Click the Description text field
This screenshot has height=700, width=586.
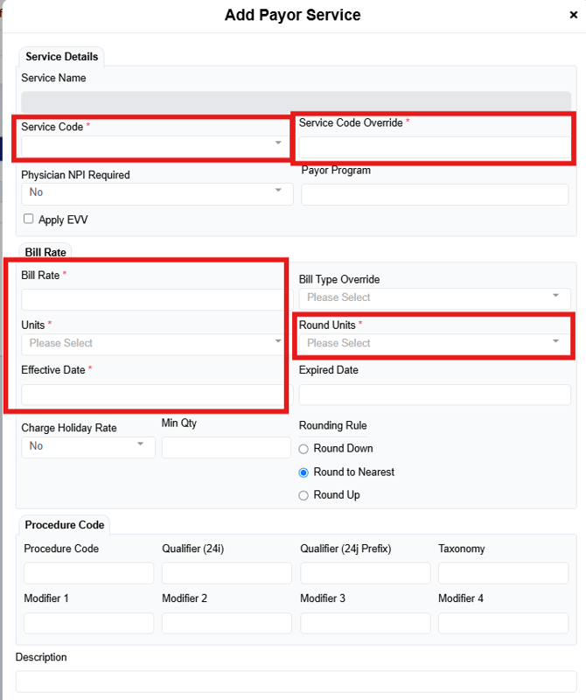(296, 682)
